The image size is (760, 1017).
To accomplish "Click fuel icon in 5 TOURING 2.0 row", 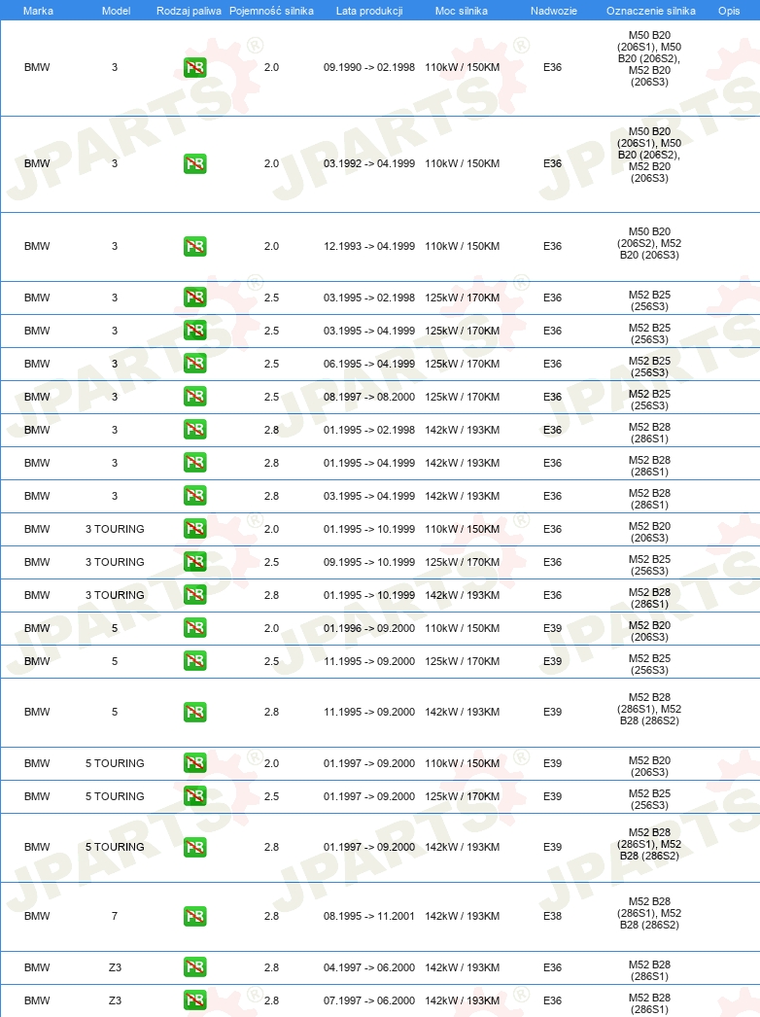I will pyautogui.click(x=195, y=763).
